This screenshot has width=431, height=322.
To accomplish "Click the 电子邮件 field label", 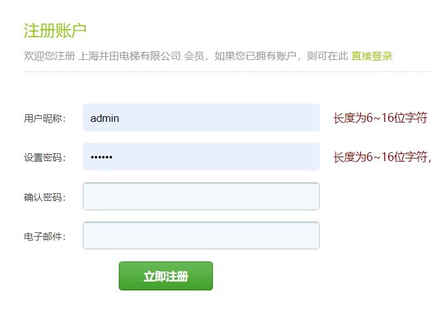I will coord(44,237).
